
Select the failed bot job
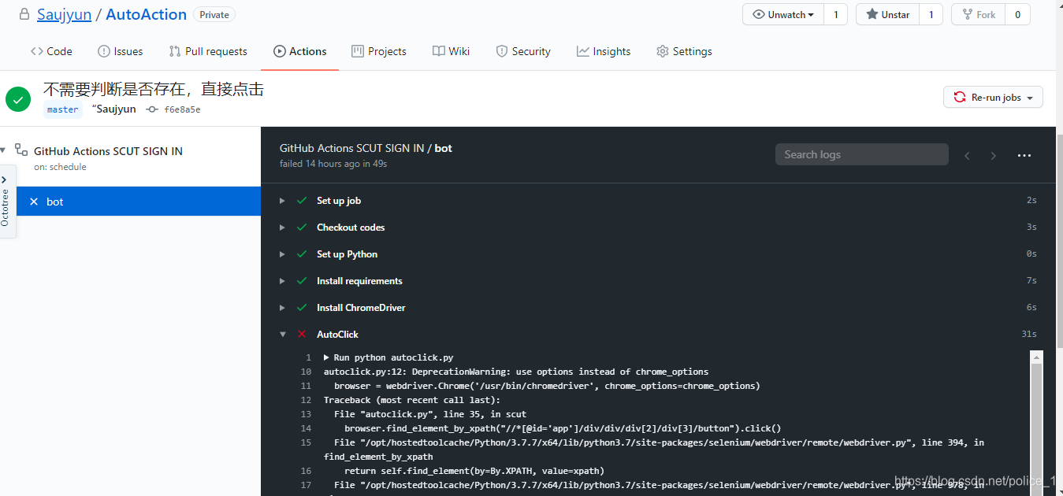(x=138, y=202)
